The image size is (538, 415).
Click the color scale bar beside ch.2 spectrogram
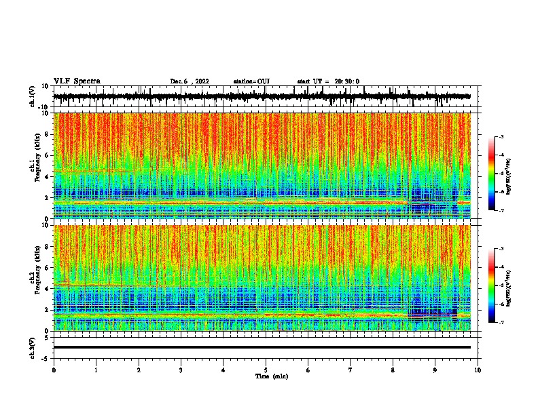[492, 285]
